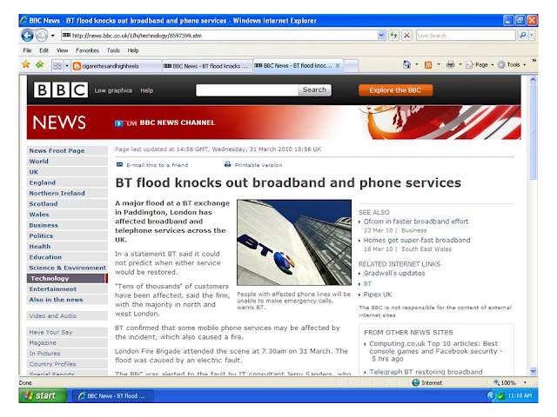Click Internet security zone globe icon
The width and height of the screenshot is (557, 417).
(416, 382)
